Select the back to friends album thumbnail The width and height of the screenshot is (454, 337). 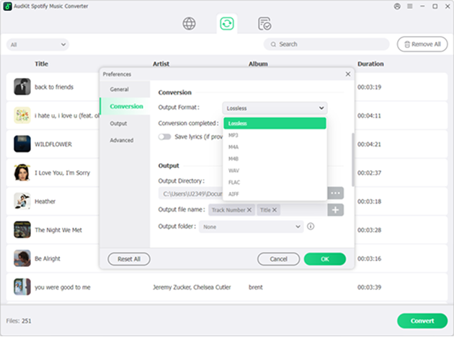22,87
